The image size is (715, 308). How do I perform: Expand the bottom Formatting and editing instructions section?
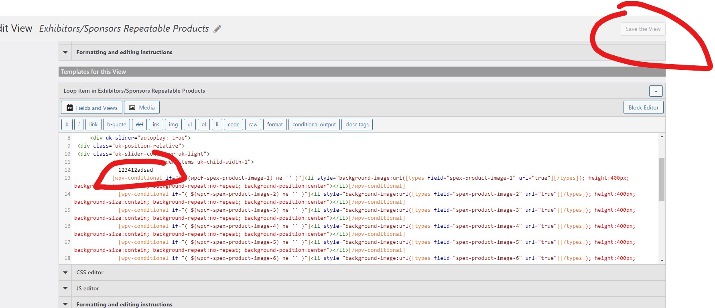(65, 304)
